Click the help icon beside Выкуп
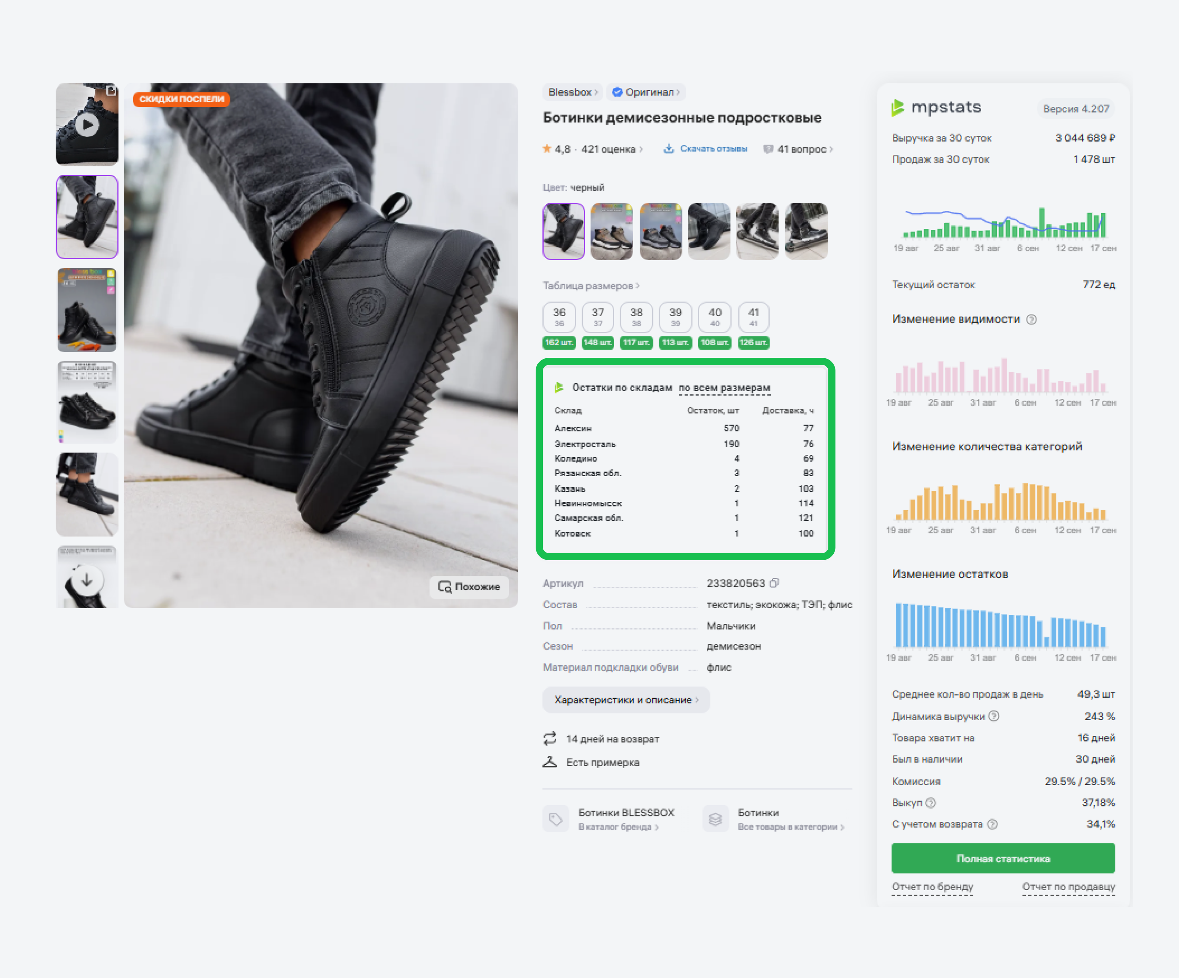The image size is (1179, 978). pos(931,803)
